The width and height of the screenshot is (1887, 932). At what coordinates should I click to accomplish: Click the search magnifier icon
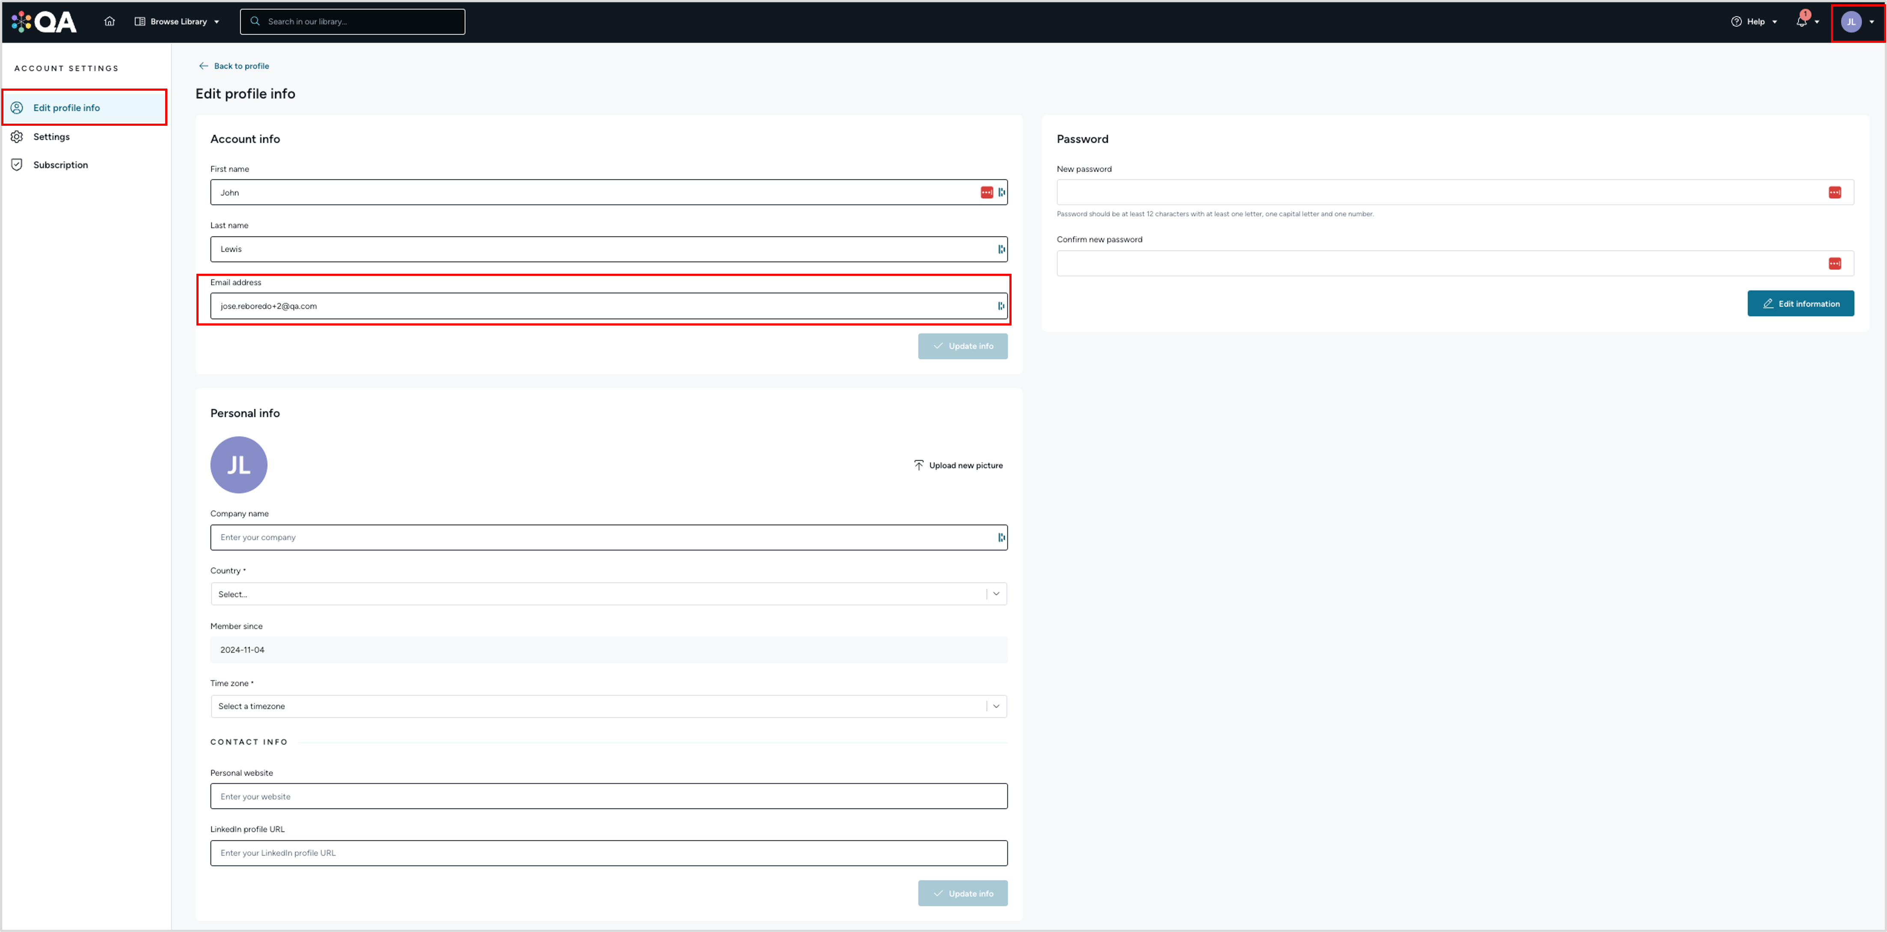(x=255, y=21)
